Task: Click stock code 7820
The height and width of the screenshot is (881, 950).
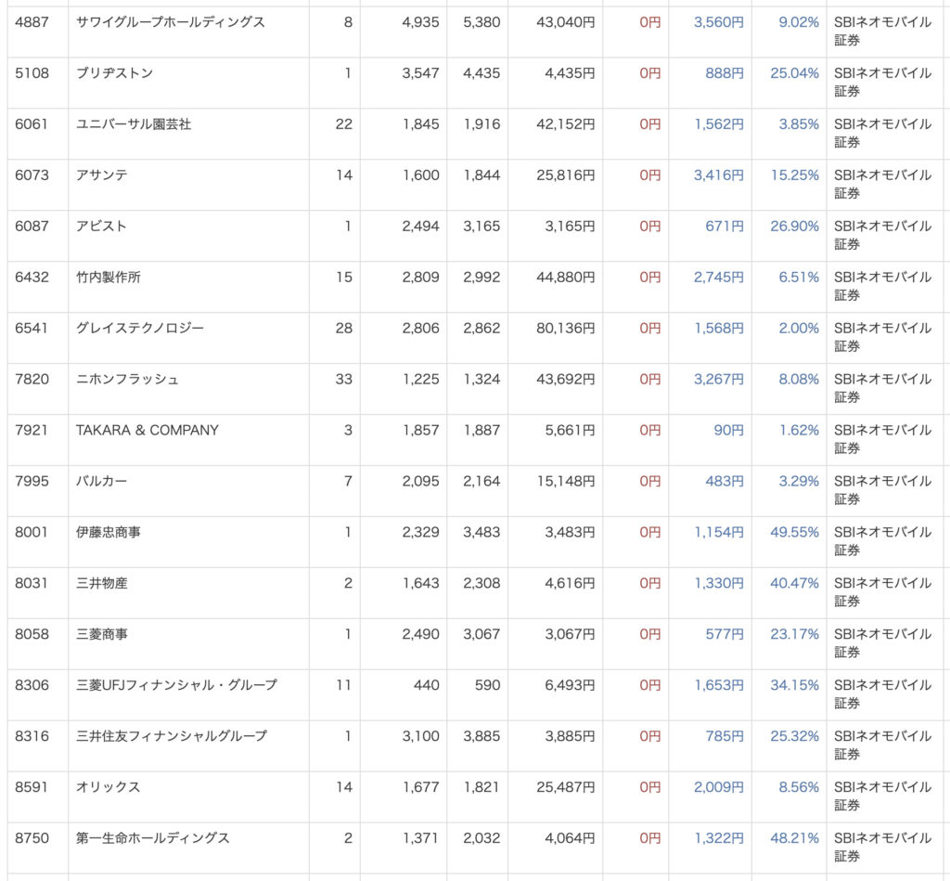Action: click(32, 379)
